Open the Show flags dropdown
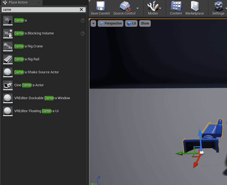Image resolution: width=227 pixels, height=185 pixels. click(145, 23)
